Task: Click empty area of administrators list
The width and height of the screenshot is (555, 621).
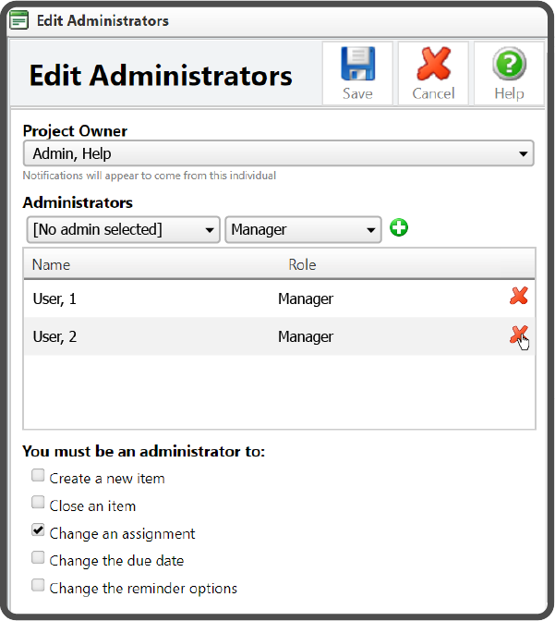Action: pyautogui.click(x=277, y=393)
